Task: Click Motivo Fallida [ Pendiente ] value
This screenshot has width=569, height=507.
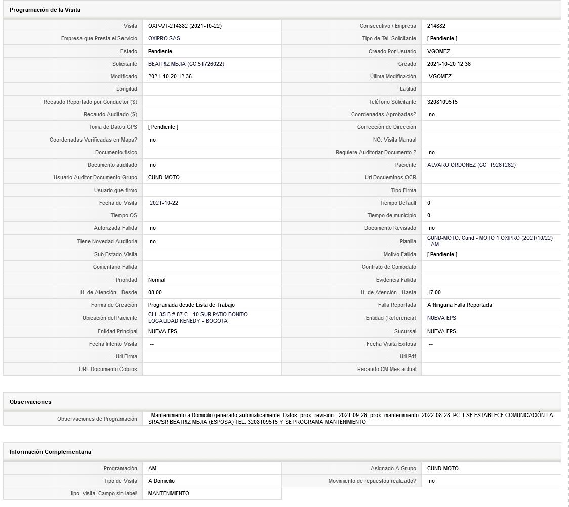Action: click(x=442, y=254)
